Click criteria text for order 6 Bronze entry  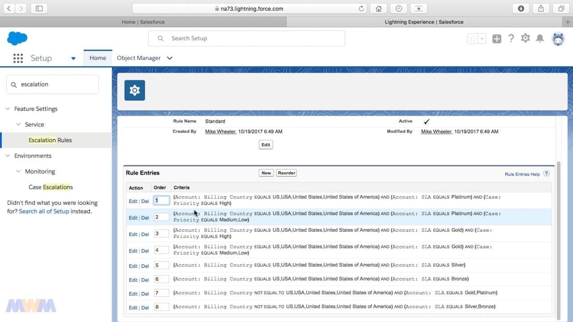pos(321,279)
